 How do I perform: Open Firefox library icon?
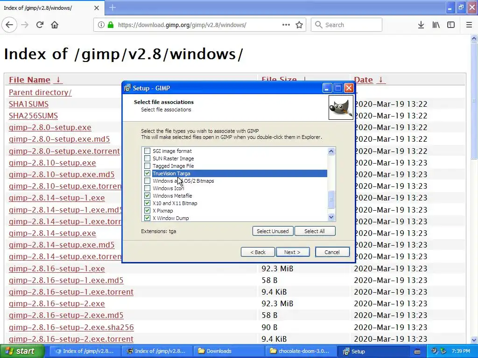pyautogui.click(x=436, y=25)
